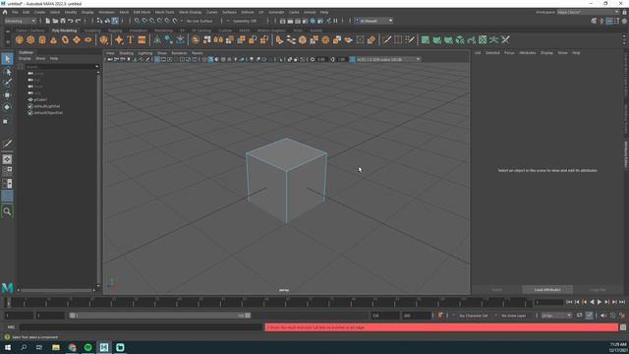629x354 pixels.
Task: Create a new scene from status line
Action: pyautogui.click(x=47, y=21)
